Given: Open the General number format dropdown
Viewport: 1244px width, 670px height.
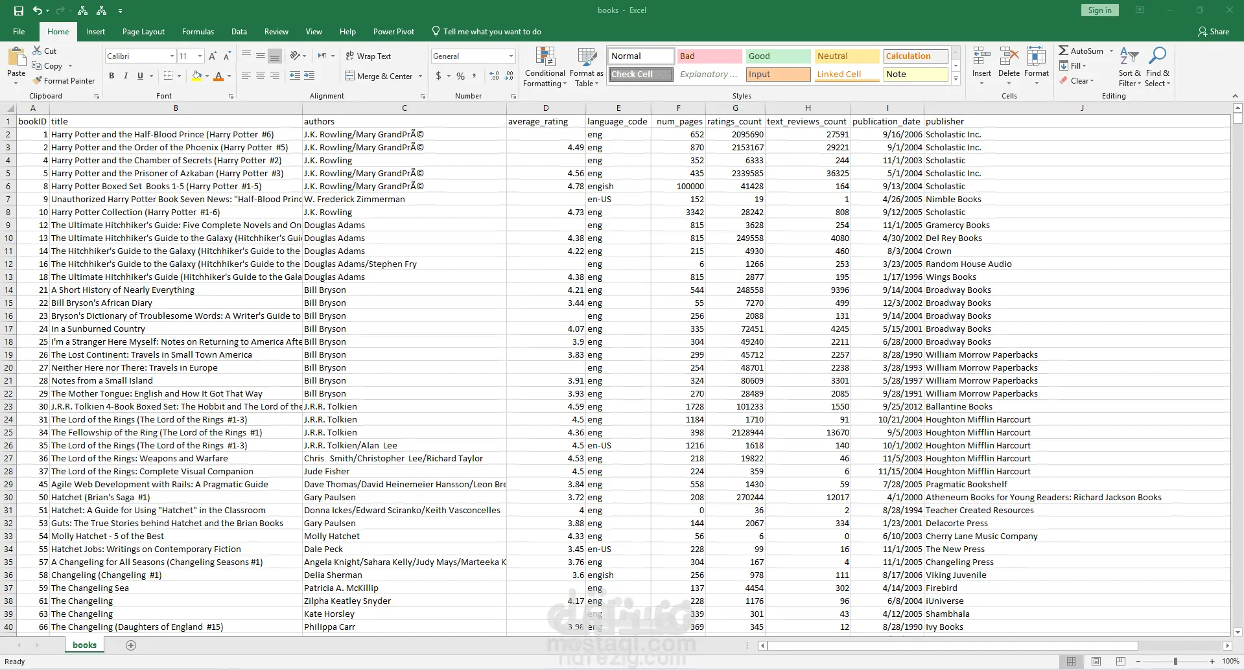Looking at the screenshot, I should [x=511, y=56].
